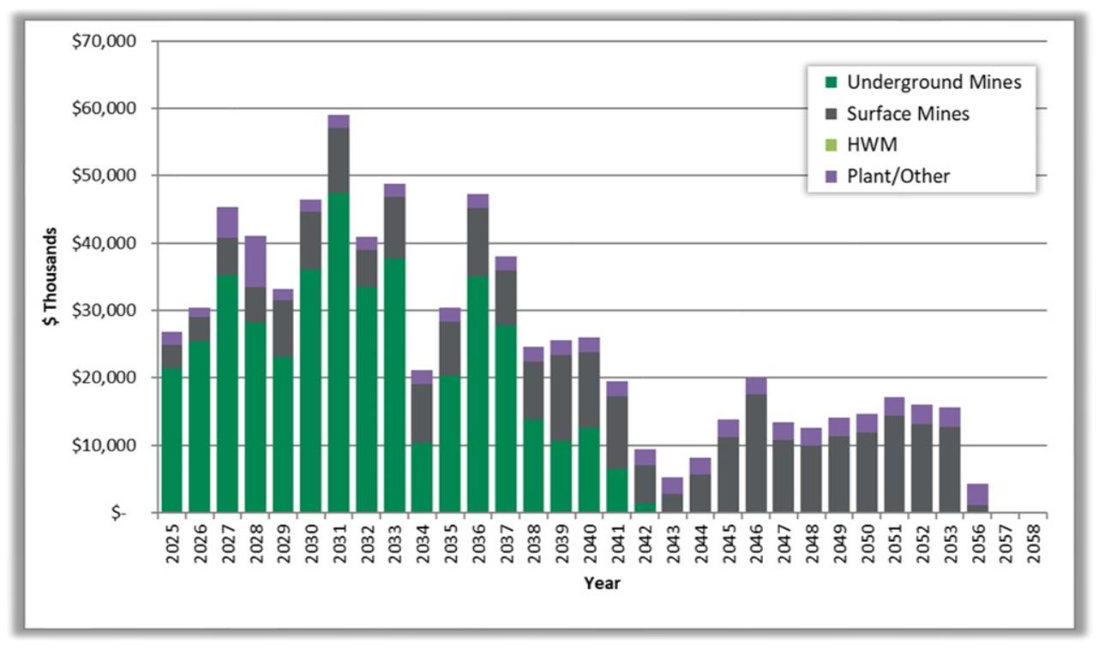Click the green segment of the 2034 bar
The image size is (1099, 649).
[x=423, y=478]
